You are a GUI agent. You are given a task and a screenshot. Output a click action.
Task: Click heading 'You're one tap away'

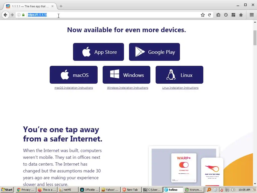61,129
